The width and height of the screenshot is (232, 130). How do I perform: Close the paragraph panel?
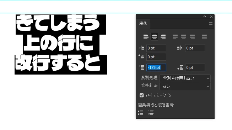[211, 17]
